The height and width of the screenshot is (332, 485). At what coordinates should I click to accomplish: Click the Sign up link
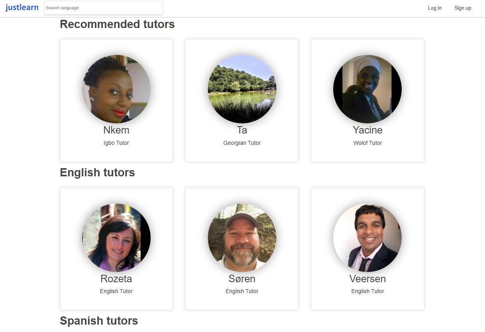pos(462,8)
